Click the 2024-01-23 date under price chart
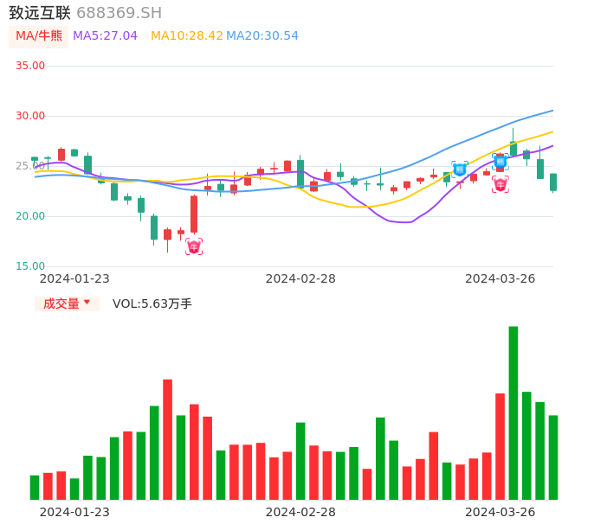Viewport: 594px width, 524px height. pos(74,278)
